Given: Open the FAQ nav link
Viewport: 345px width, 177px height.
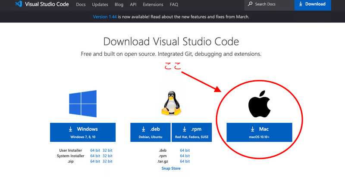Looking at the screenshot, I should tap(174, 4).
